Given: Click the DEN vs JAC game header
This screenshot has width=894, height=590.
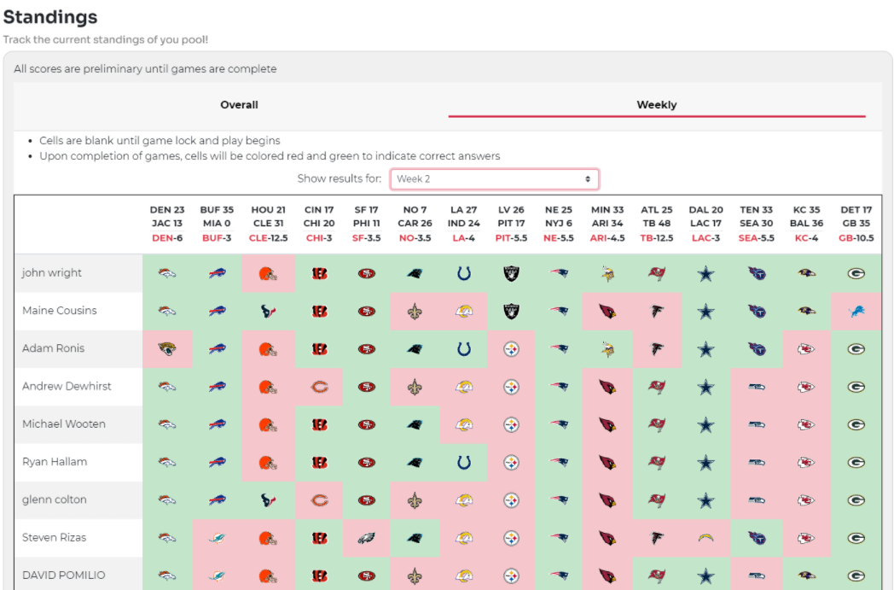Looking at the screenshot, I should (167, 224).
